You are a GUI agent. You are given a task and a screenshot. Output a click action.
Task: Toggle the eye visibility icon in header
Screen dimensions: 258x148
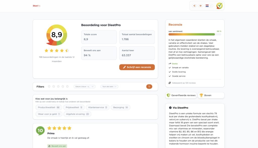[x=200, y=6]
